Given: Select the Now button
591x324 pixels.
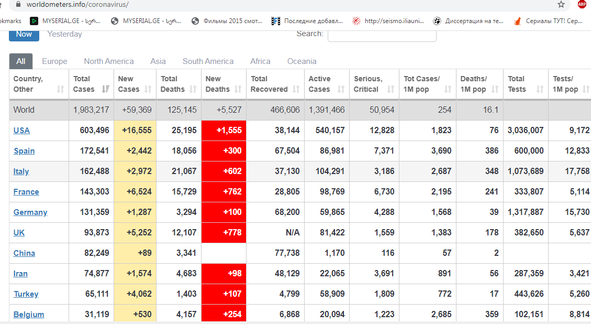Looking at the screenshot, I should pos(24,34).
